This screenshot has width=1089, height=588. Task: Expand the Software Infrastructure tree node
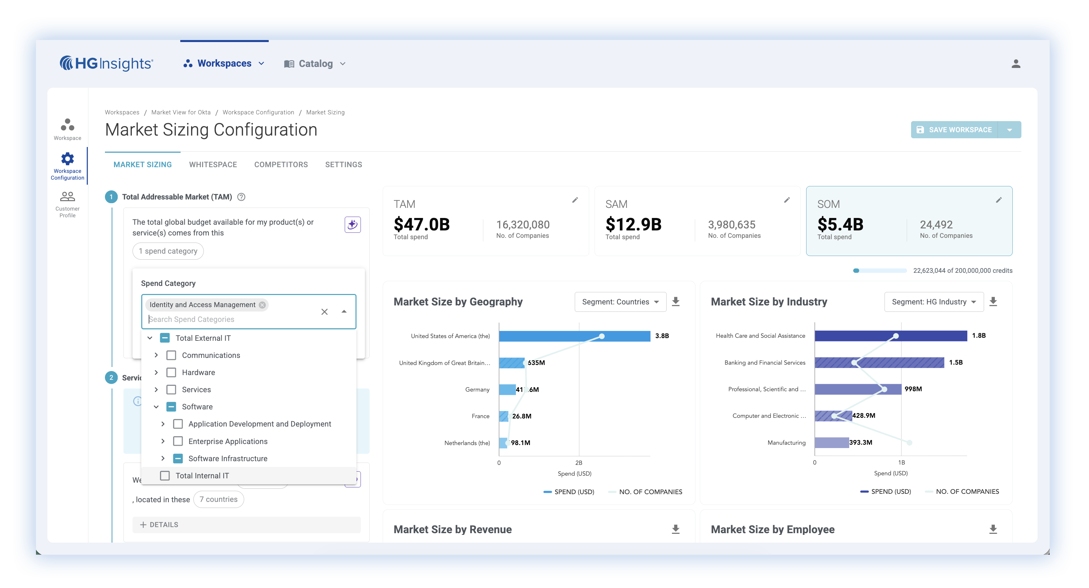[163, 458]
